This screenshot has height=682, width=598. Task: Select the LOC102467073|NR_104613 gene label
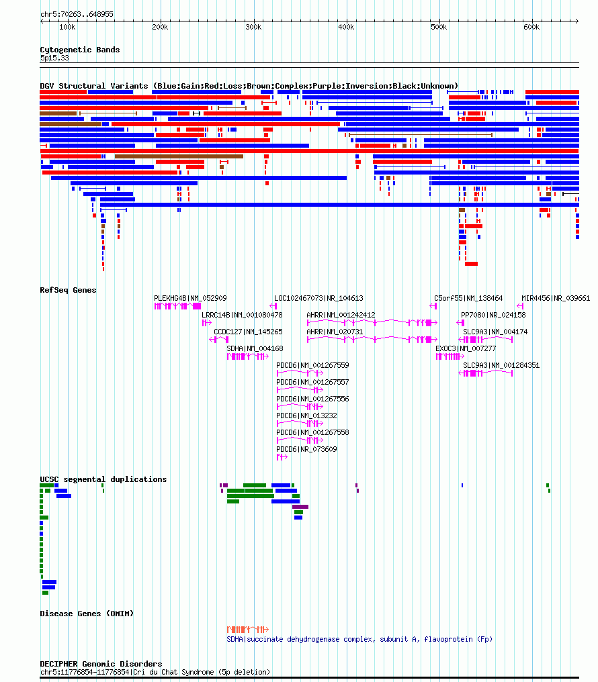pos(318,298)
